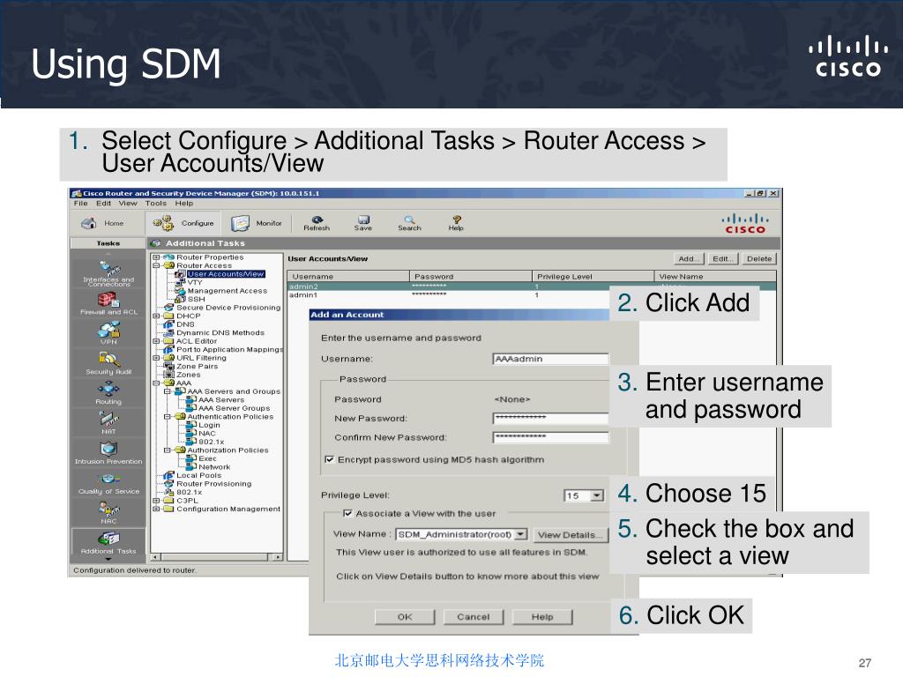Select Zone Pairs in the tree
This screenshot has width=903, height=677.
(x=197, y=366)
